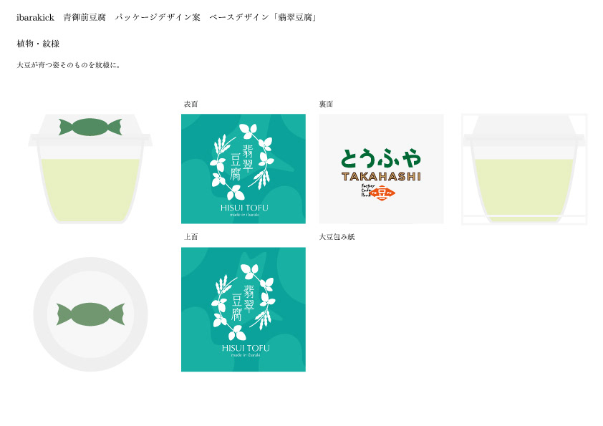Click the tofu cup illustration with candy lid

tap(90, 168)
